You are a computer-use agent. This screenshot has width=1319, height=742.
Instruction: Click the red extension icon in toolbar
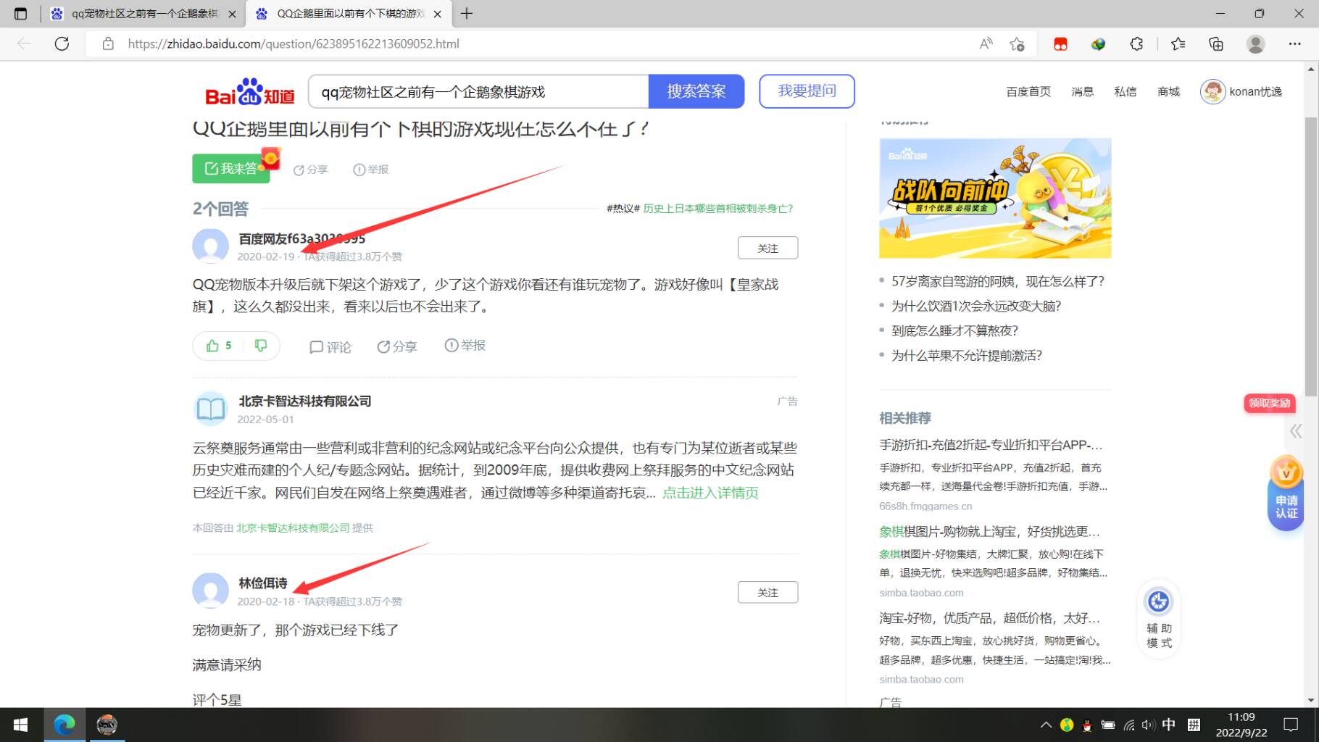1060,44
